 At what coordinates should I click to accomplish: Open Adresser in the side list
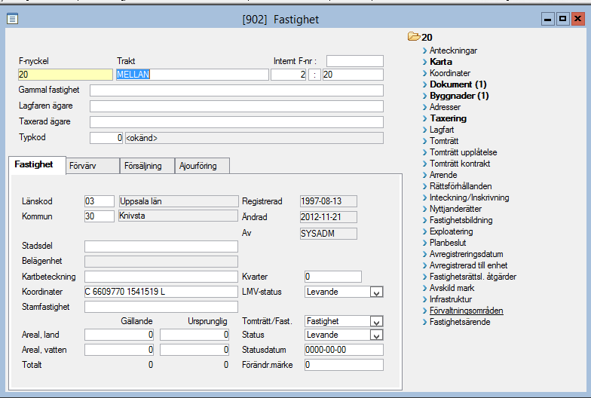tap(445, 107)
